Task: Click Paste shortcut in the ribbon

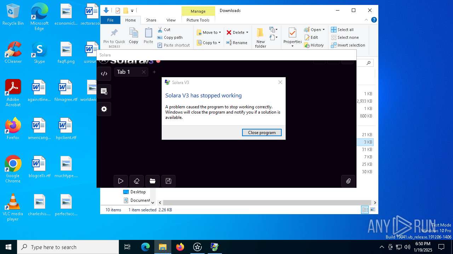Action: coord(174,45)
